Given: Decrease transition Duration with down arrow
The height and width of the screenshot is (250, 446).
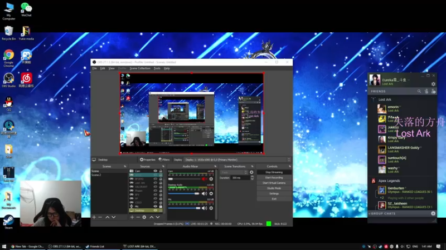Looking at the screenshot, I should pyautogui.click(x=252, y=179).
